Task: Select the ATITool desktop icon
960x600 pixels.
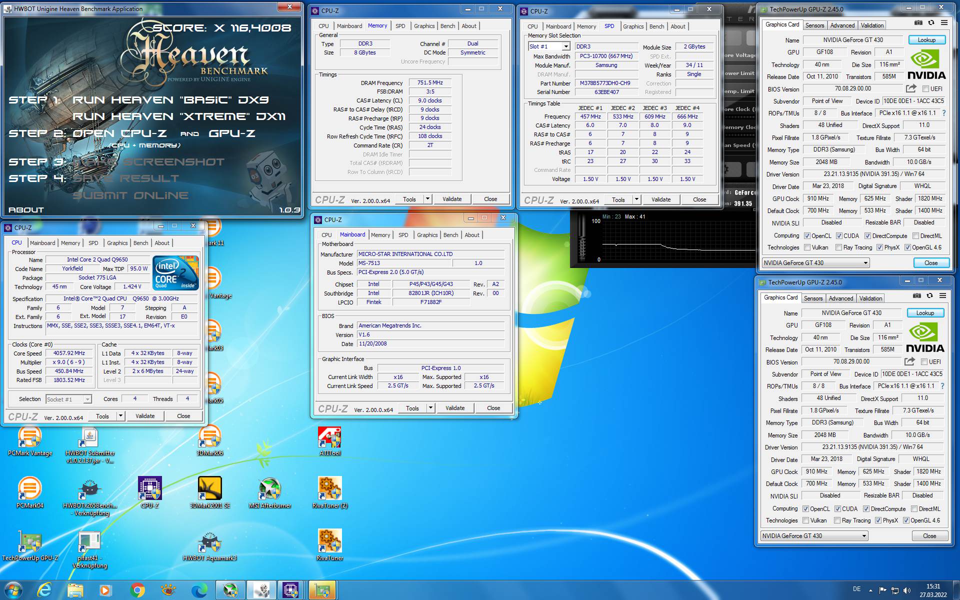Action: click(330, 441)
